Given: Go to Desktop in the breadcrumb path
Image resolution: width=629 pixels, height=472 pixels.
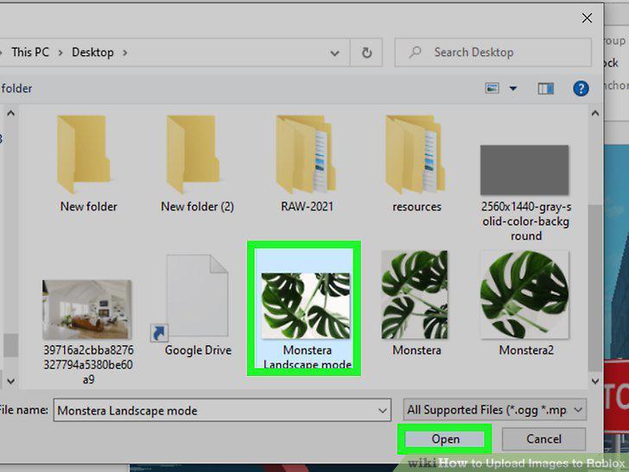Looking at the screenshot, I should [92, 53].
